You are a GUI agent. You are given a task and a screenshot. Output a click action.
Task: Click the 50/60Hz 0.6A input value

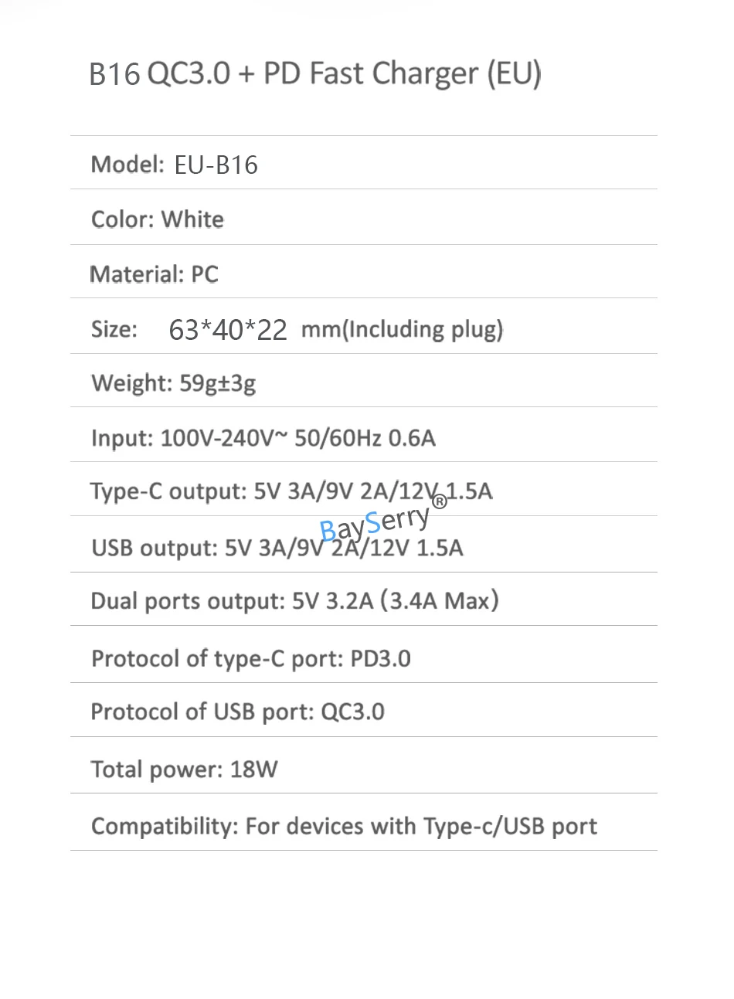(x=365, y=438)
